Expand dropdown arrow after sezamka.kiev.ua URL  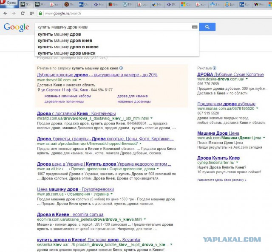[171, 244]
